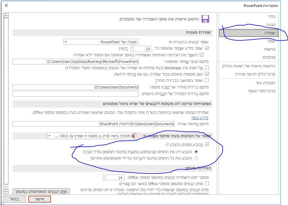Open the file format dropdown מצגת של PowerPoint
This screenshot has height=205, width=288.
[101, 42]
